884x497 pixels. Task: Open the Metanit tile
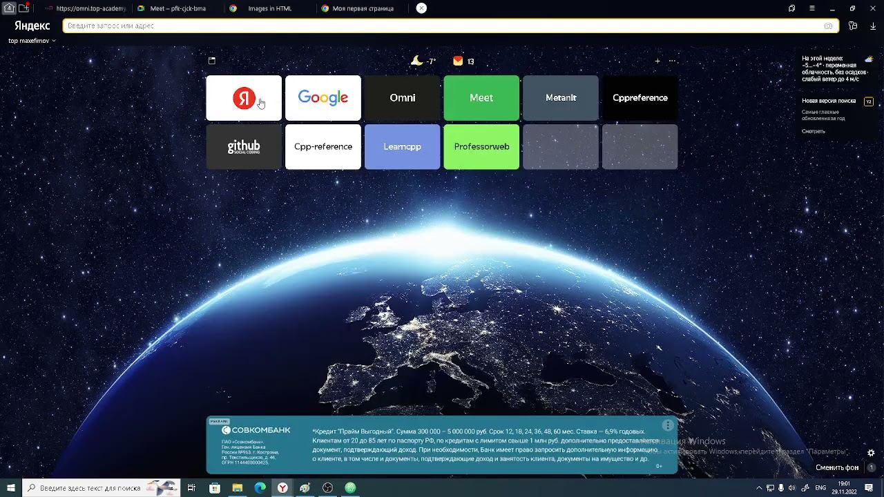point(561,98)
